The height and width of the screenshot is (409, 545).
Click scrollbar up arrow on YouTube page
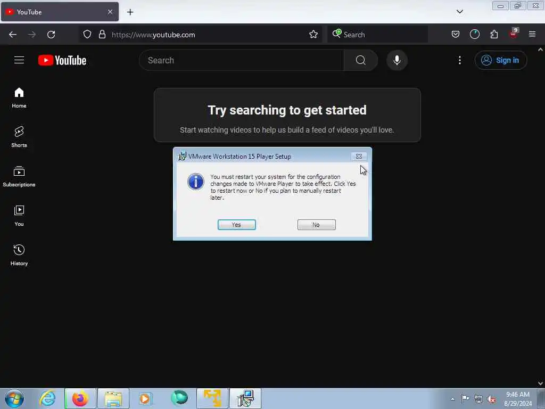[x=541, y=50]
